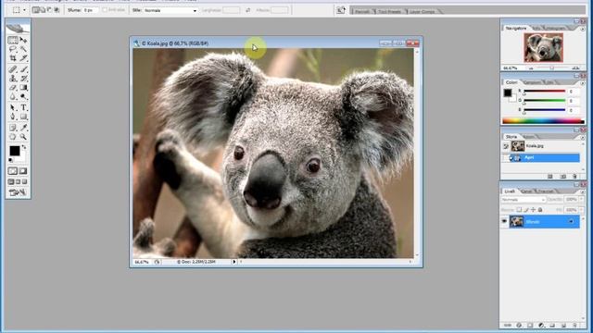Swap foreground and background colors

click(25, 147)
